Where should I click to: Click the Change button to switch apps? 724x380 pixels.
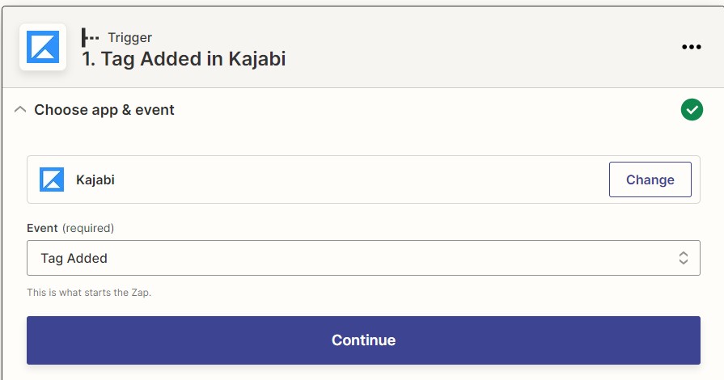(650, 179)
